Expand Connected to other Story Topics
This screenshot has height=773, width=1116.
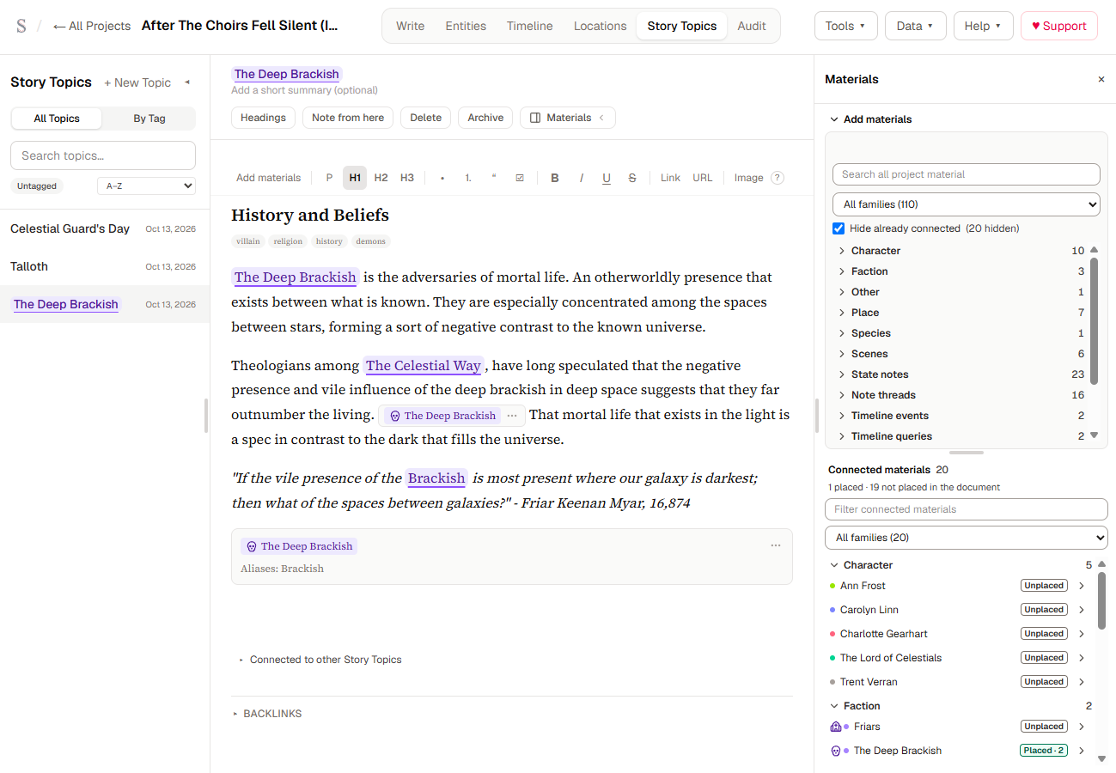click(320, 660)
